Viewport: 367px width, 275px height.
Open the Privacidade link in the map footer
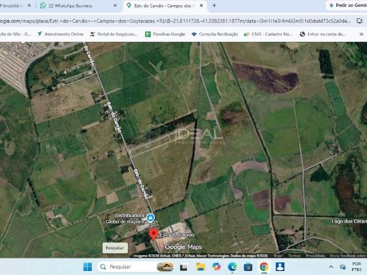click(x=315, y=256)
